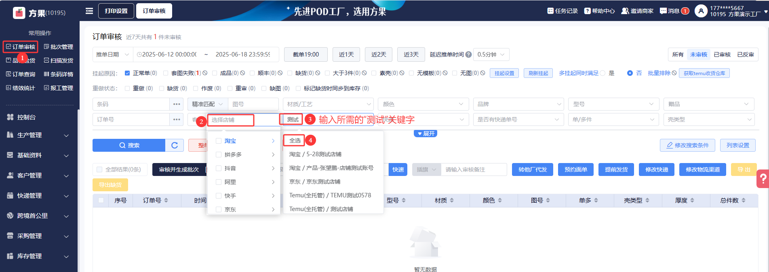
Task: Click the hamburger menu collapse icon
Action: click(89, 11)
